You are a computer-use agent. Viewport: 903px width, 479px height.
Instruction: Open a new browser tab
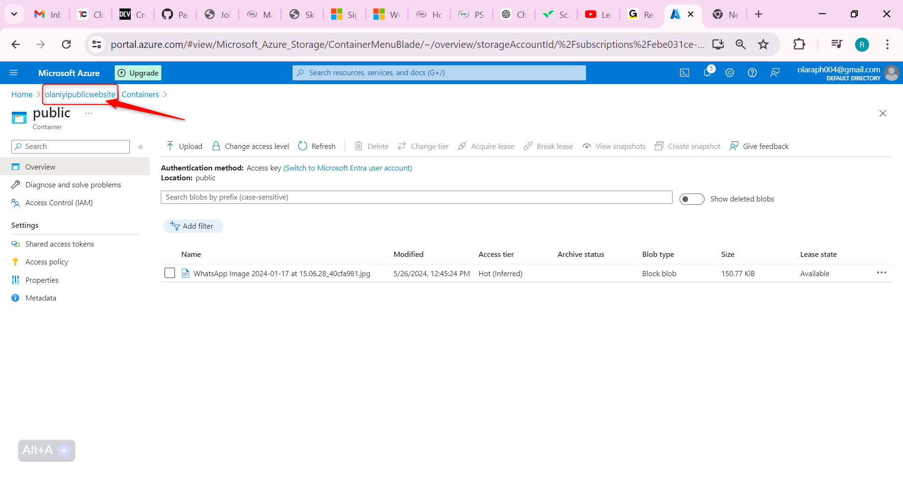[x=759, y=14]
